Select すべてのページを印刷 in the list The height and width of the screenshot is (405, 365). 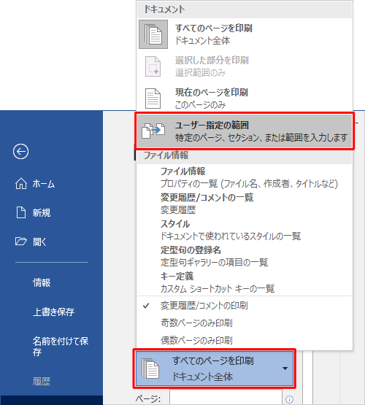tap(244, 34)
